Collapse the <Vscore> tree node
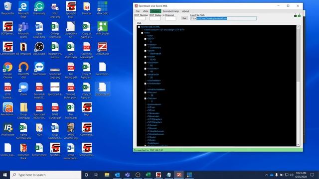 (145, 98)
